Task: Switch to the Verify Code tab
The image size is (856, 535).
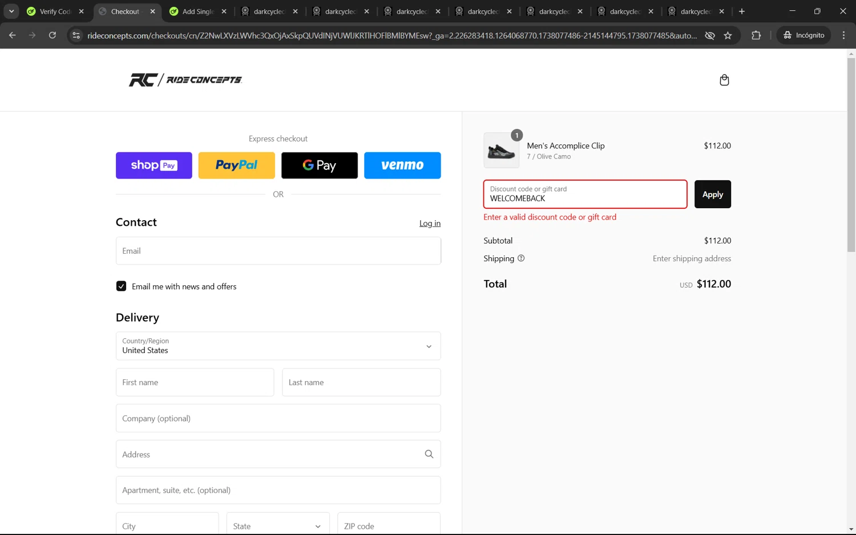Action: click(55, 11)
